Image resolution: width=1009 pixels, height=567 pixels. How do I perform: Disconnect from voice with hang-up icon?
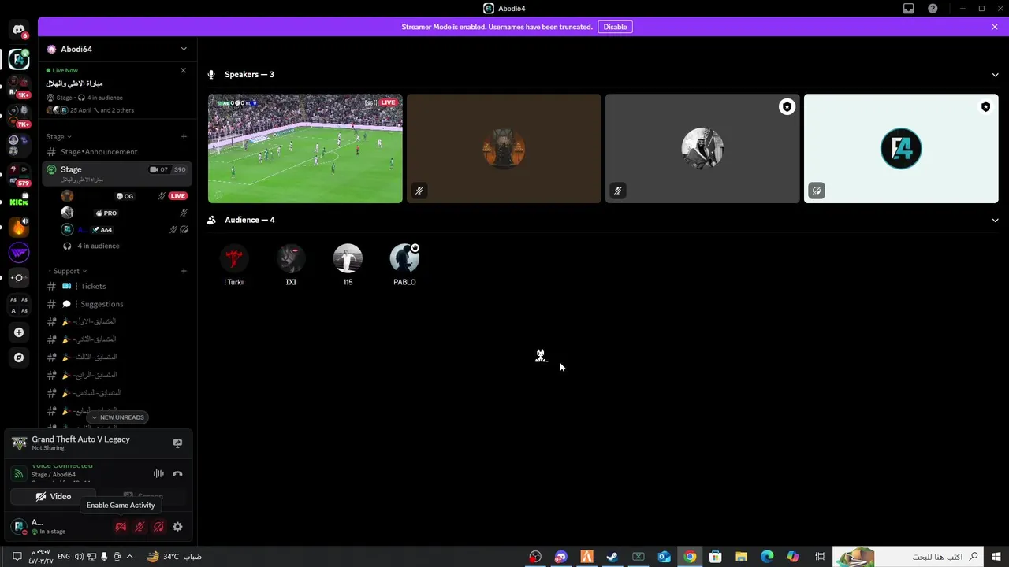click(x=177, y=474)
